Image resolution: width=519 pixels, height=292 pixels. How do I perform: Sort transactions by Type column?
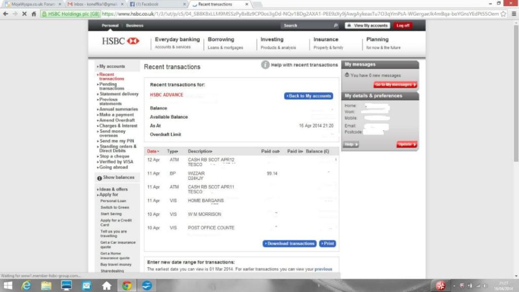(172, 151)
